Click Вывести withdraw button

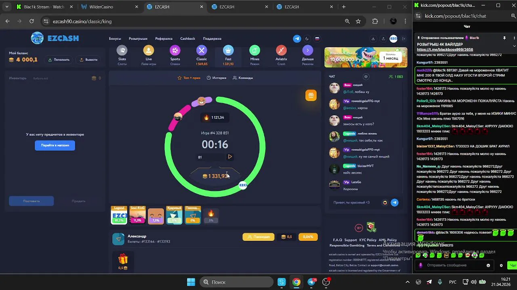[88, 60]
